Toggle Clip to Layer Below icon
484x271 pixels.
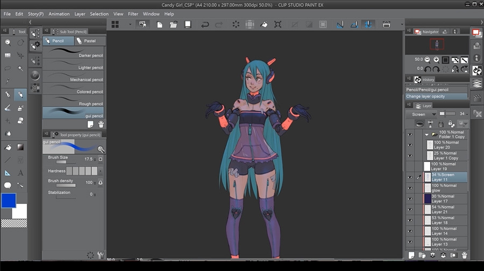(x=420, y=124)
